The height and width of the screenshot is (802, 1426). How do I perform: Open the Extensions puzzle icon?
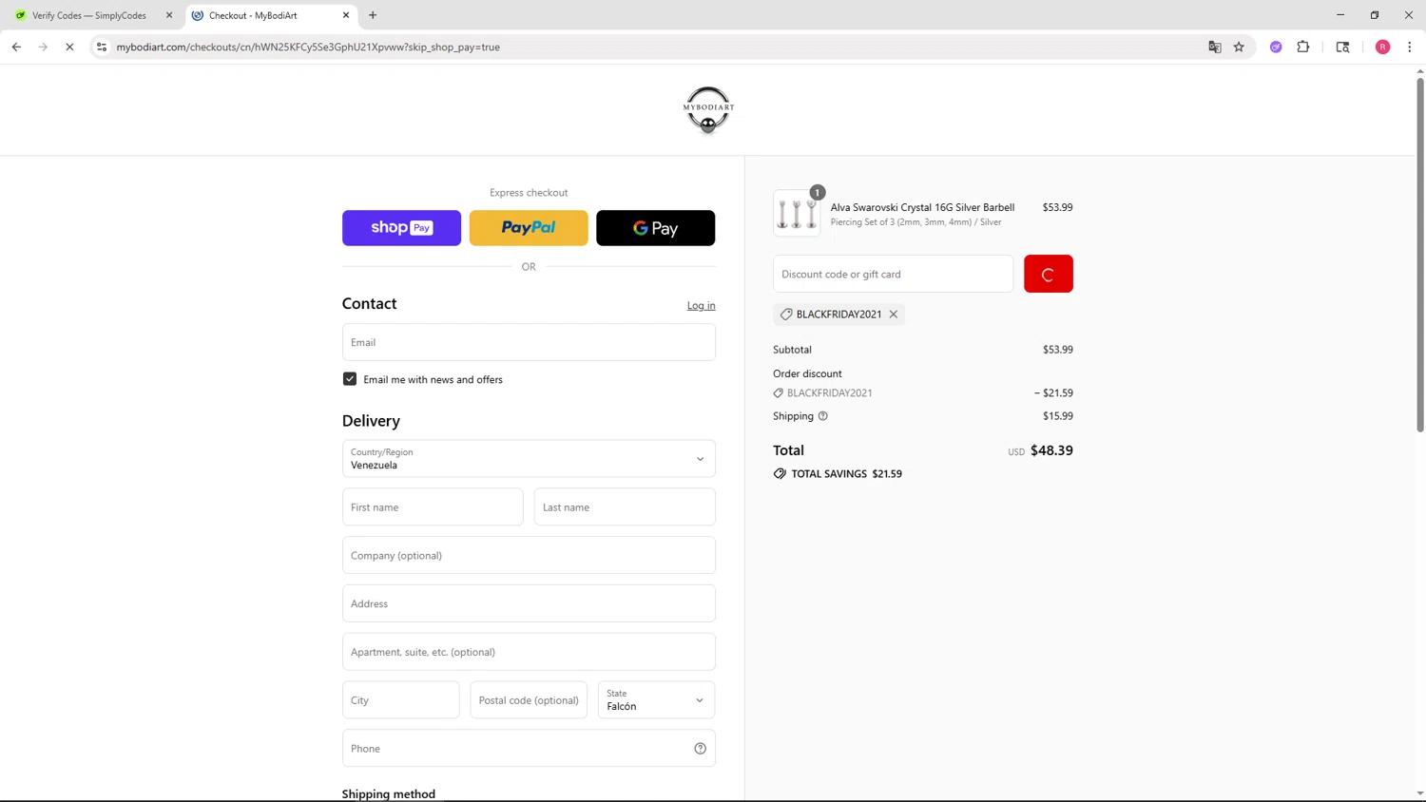pyautogui.click(x=1303, y=47)
